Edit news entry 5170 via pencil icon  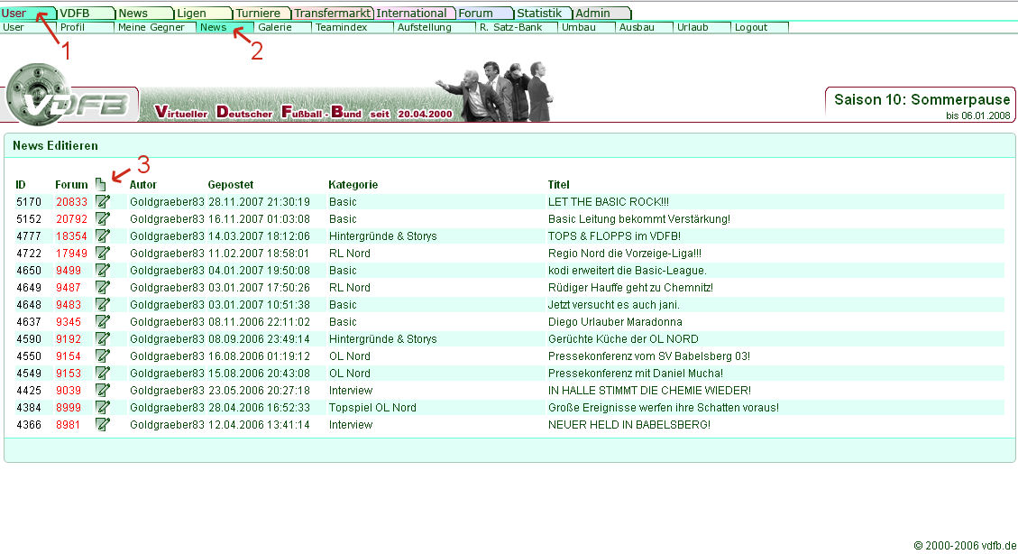[103, 202]
